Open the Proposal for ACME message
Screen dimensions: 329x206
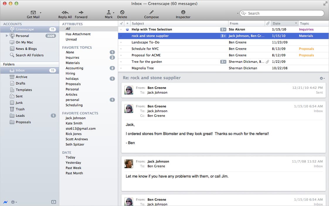223,55
